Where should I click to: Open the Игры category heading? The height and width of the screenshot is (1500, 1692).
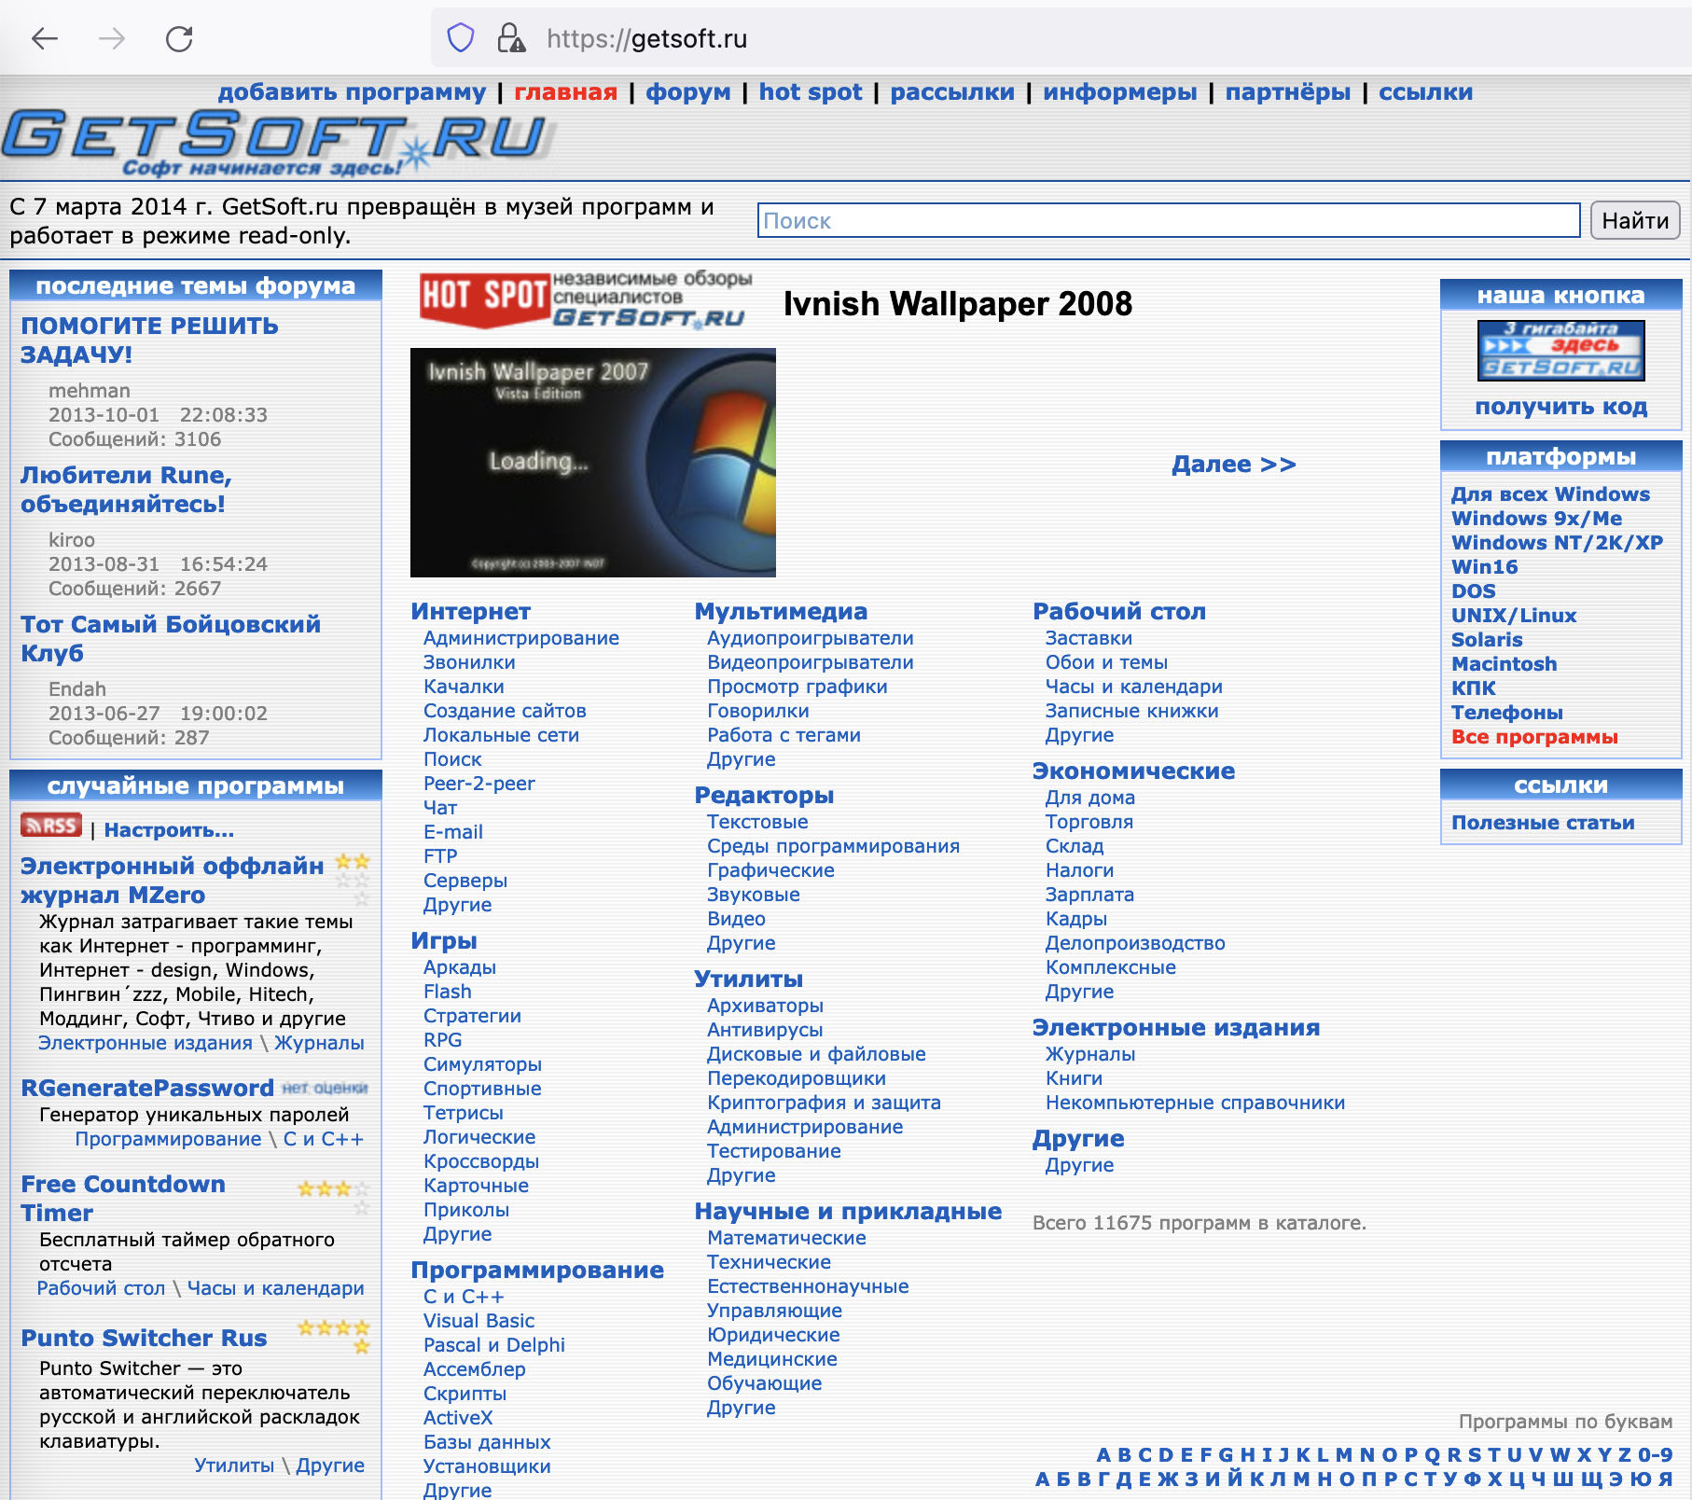pos(444,941)
